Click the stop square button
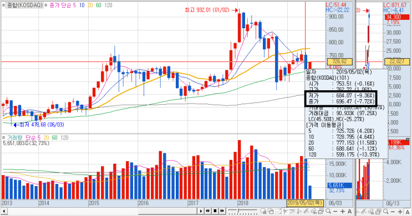The image size is (412, 216). pyautogui.click(x=215, y=211)
